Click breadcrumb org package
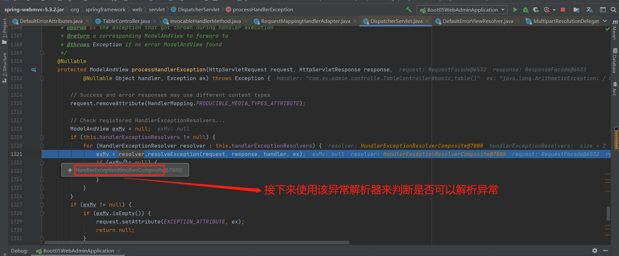The image size is (619, 256). click(x=75, y=10)
